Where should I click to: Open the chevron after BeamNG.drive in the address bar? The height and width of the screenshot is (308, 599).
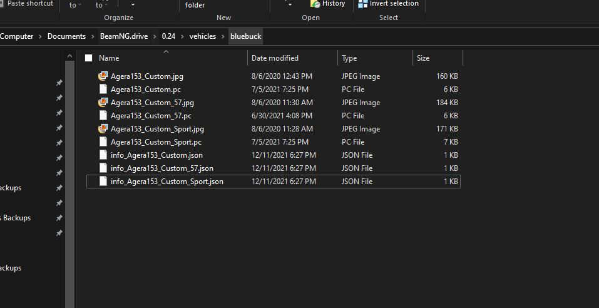click(155, 36)
